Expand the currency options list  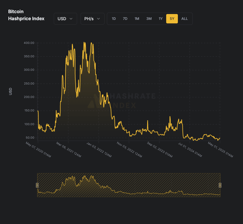coord(65,18)
